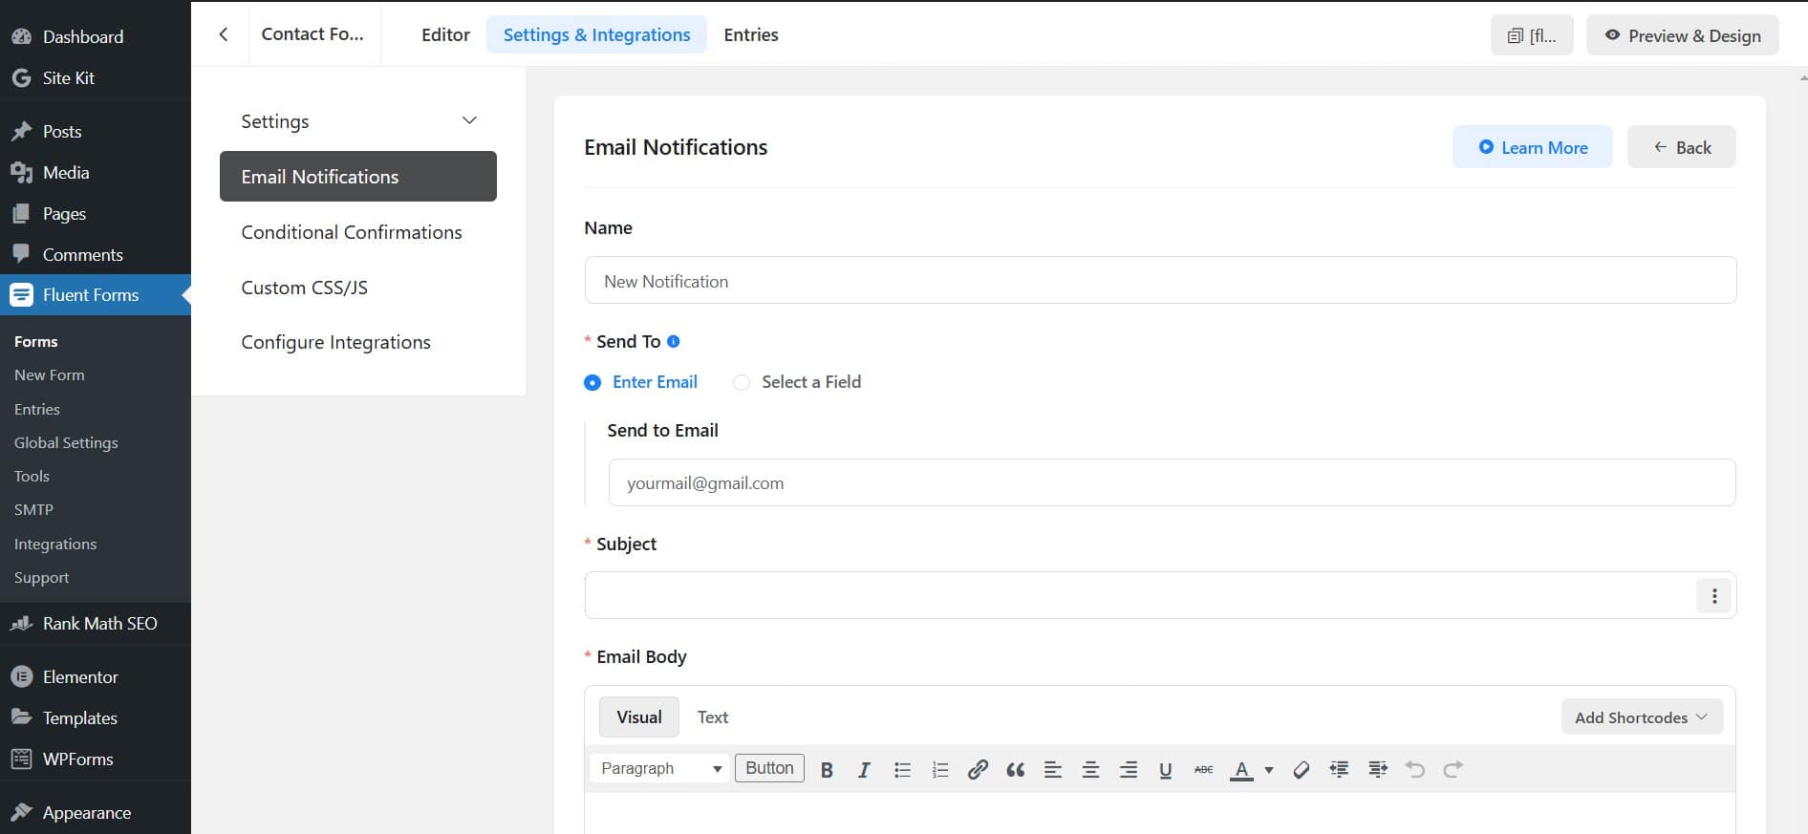The image size is (1808, 834).
Task: Insert a hyperlink in email body
Action: (x=978, y=769)
